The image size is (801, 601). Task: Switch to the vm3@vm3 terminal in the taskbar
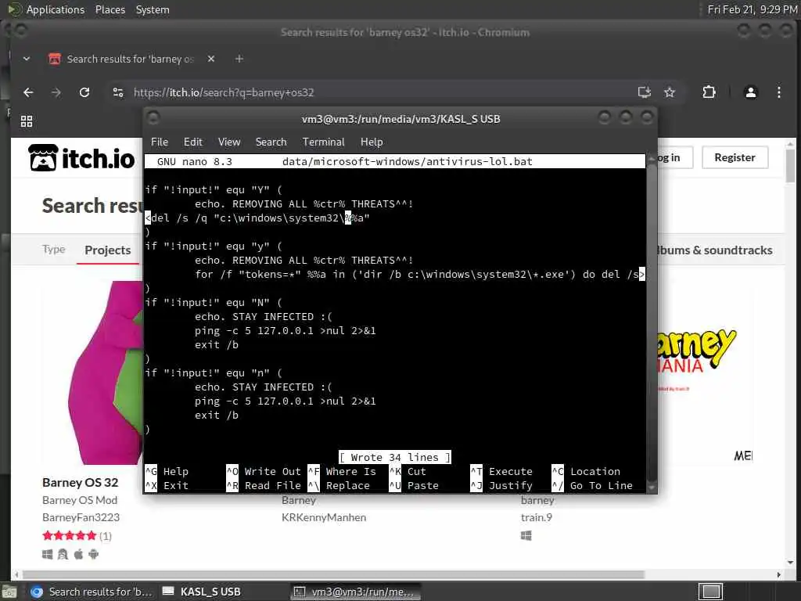pos(356,592)
